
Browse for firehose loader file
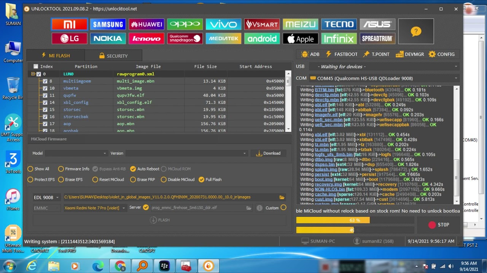click(x=248, y=208)
